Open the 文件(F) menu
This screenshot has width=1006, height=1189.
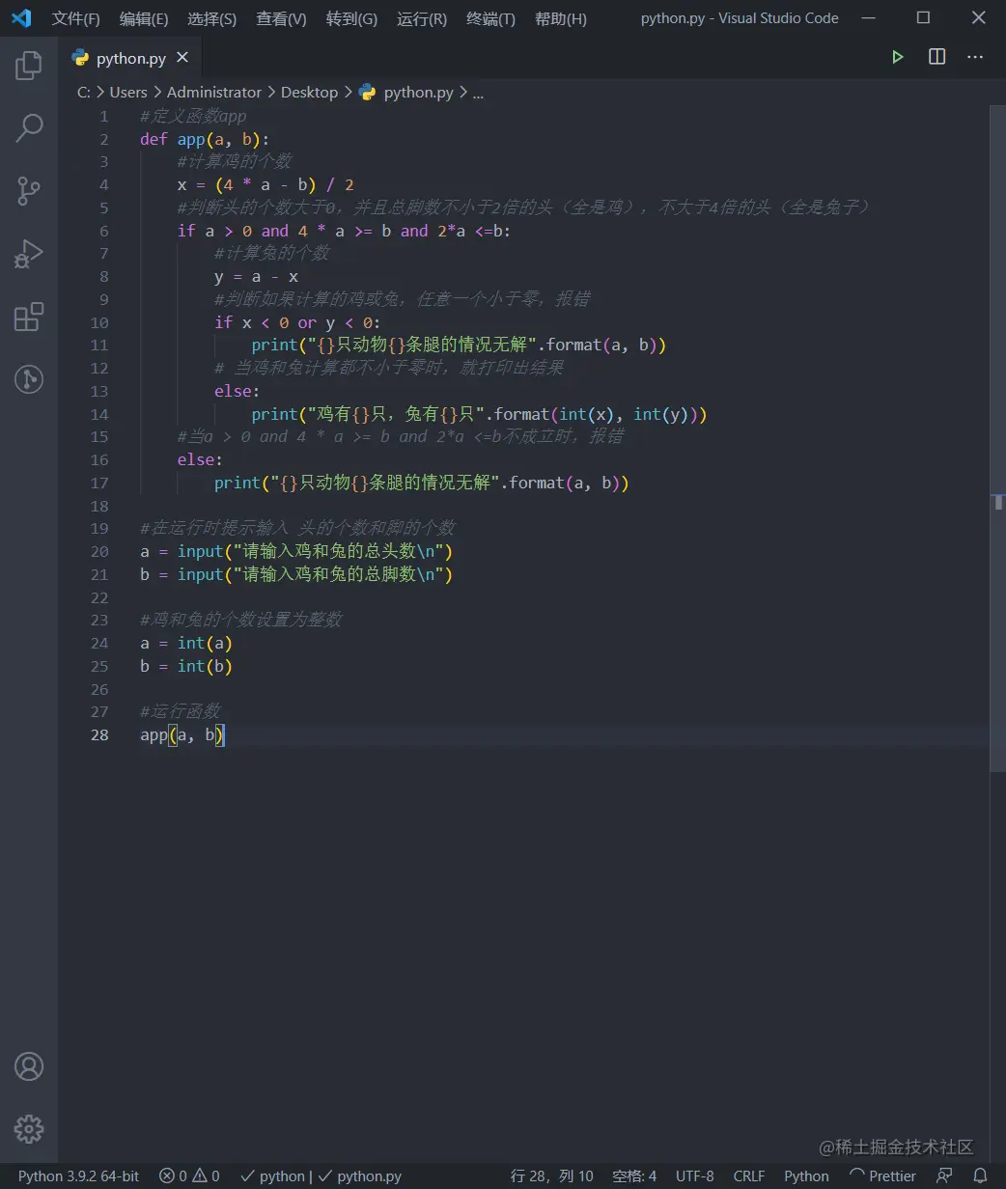tap(75, 18)
